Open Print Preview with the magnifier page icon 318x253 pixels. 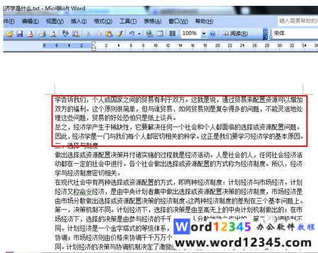(52, 34)
